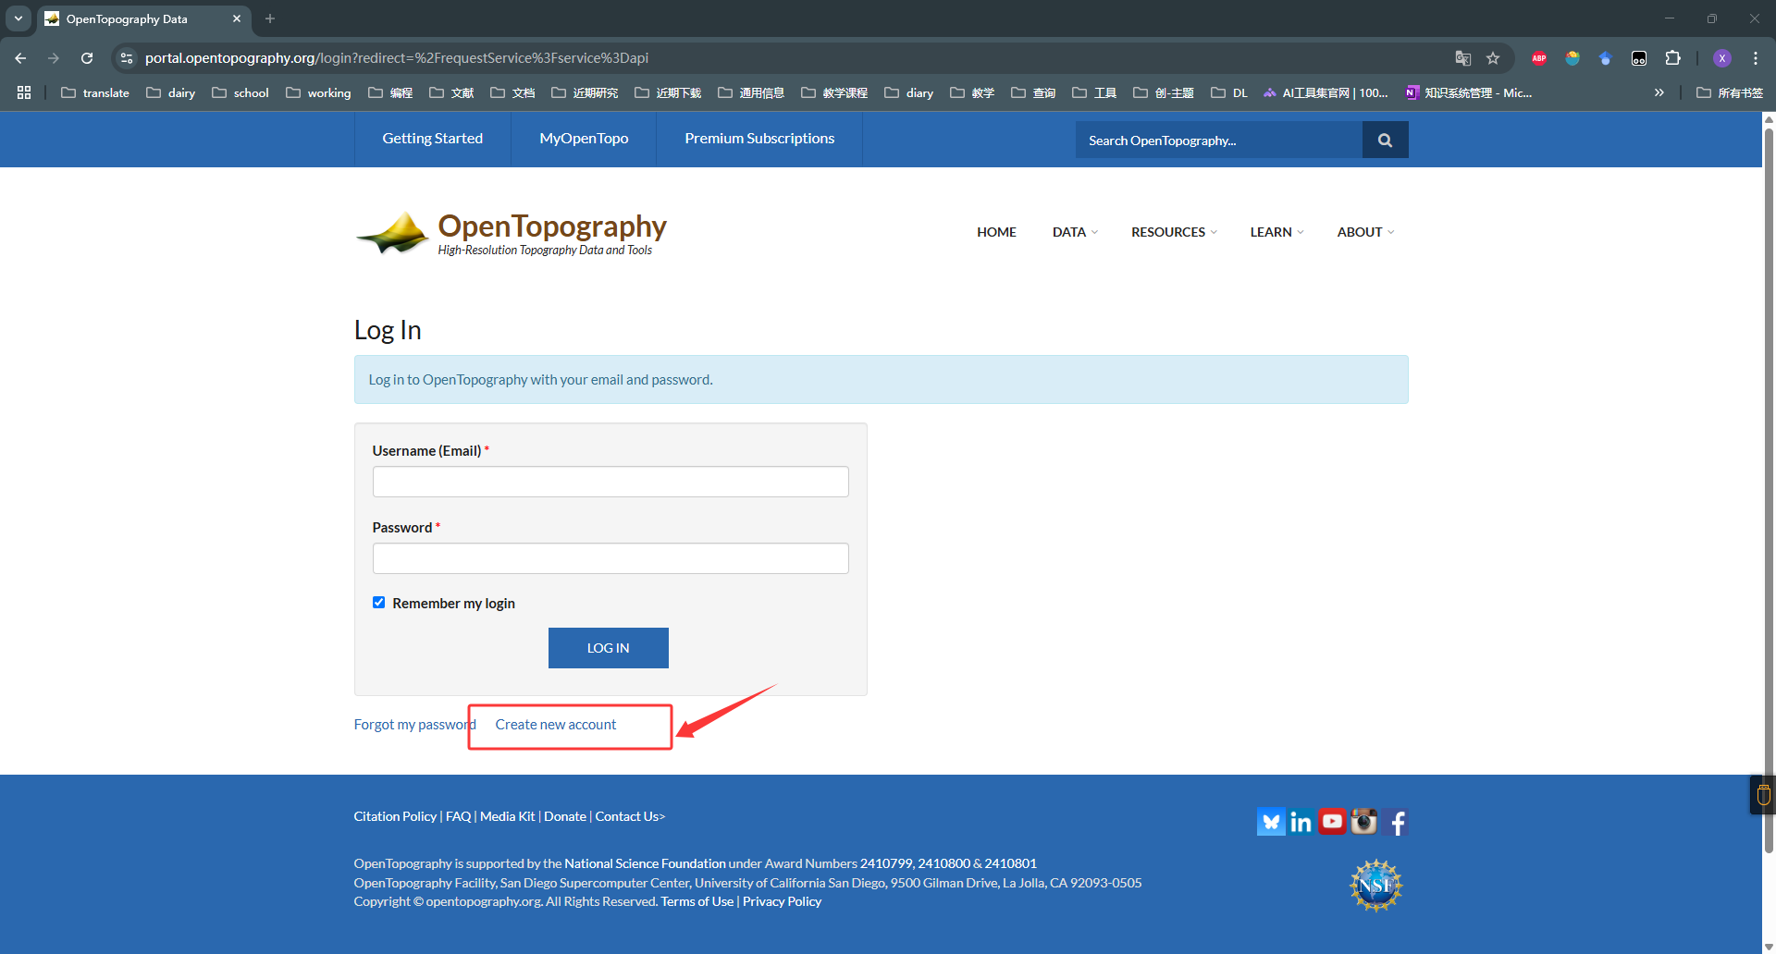The height and width of the screenshot is (954, 1776).
Task: Click Forgot my password link
Action: click(414, 725)
